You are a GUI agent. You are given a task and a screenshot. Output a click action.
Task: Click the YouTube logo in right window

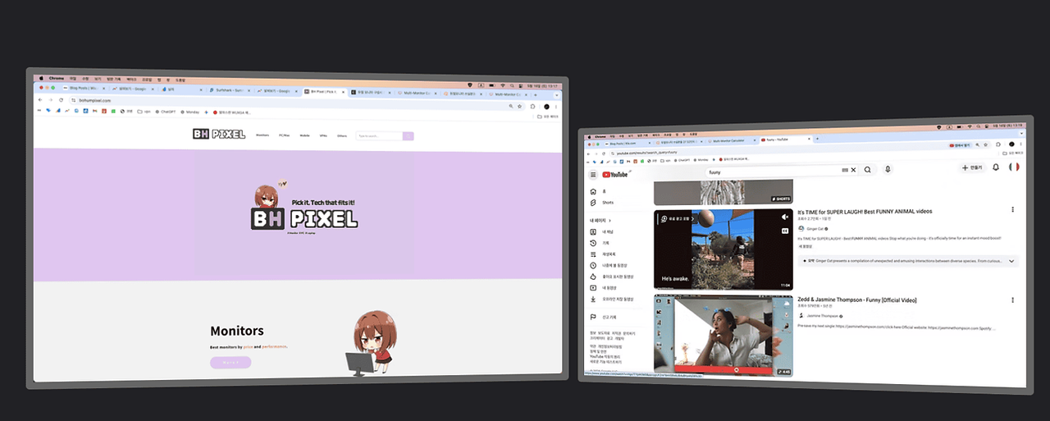[615, 174]
